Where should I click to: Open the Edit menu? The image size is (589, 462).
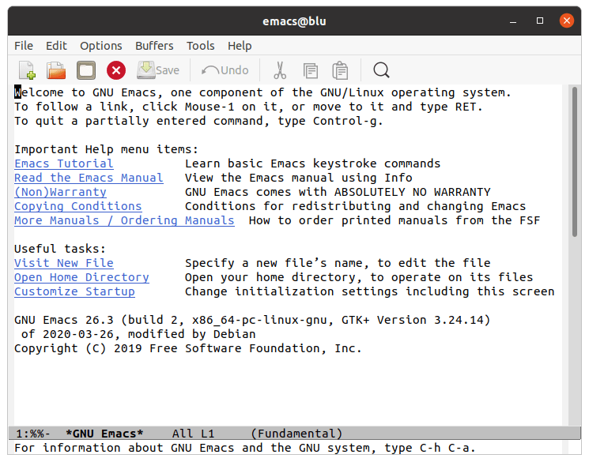56,46
